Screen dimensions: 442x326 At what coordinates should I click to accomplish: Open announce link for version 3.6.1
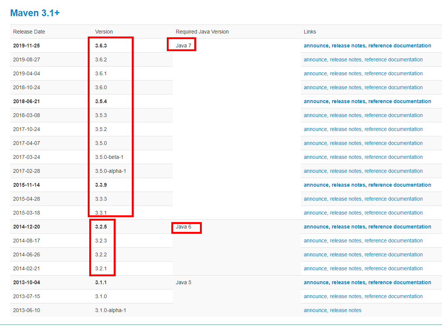click(x=315, y=73)
